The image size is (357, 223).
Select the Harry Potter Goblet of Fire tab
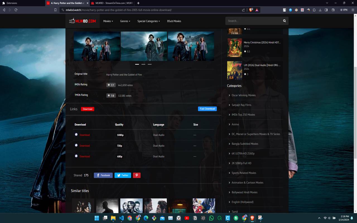point(67,3)
